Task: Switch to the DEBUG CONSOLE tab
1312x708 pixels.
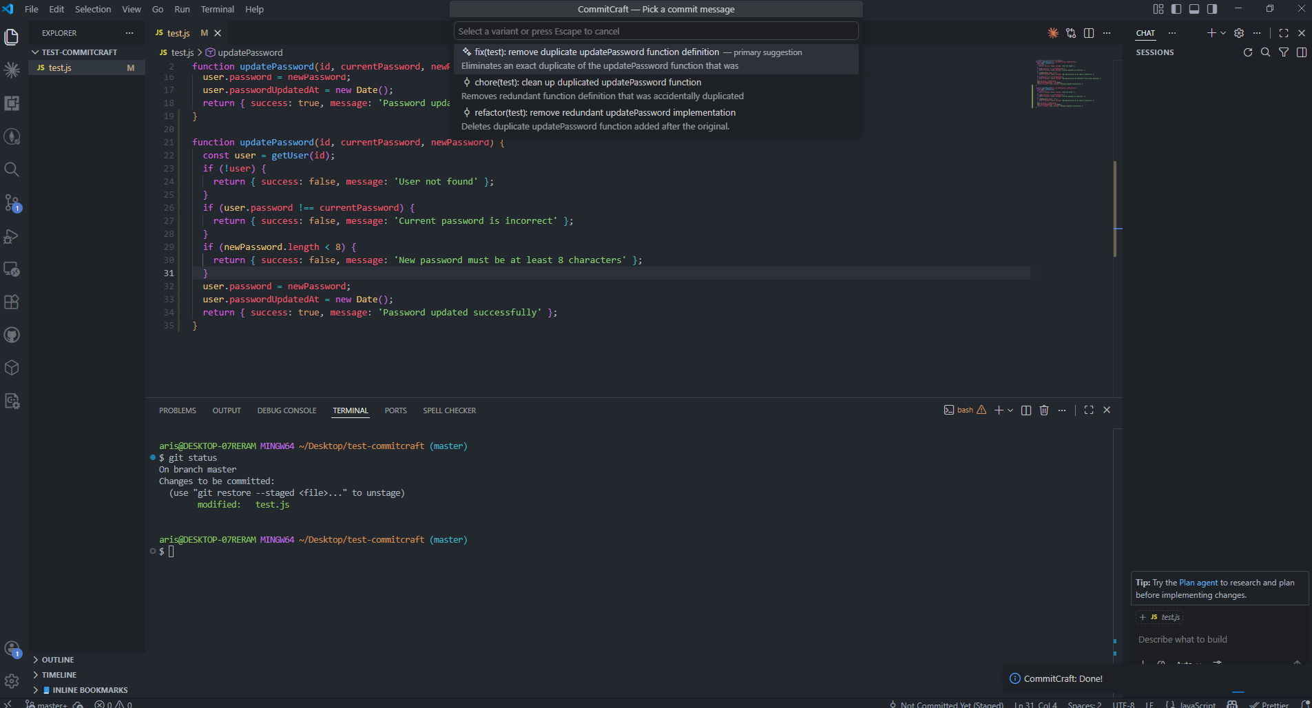Action: pos(287,410)
